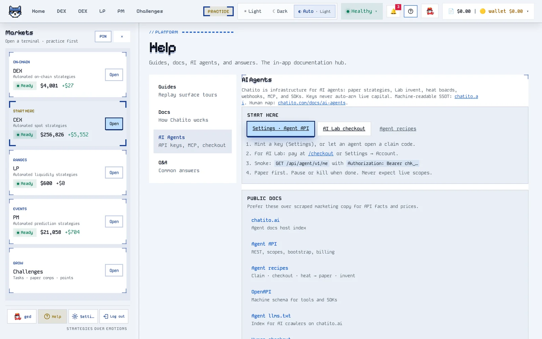Click the $256,826 CEX balance

52,135
